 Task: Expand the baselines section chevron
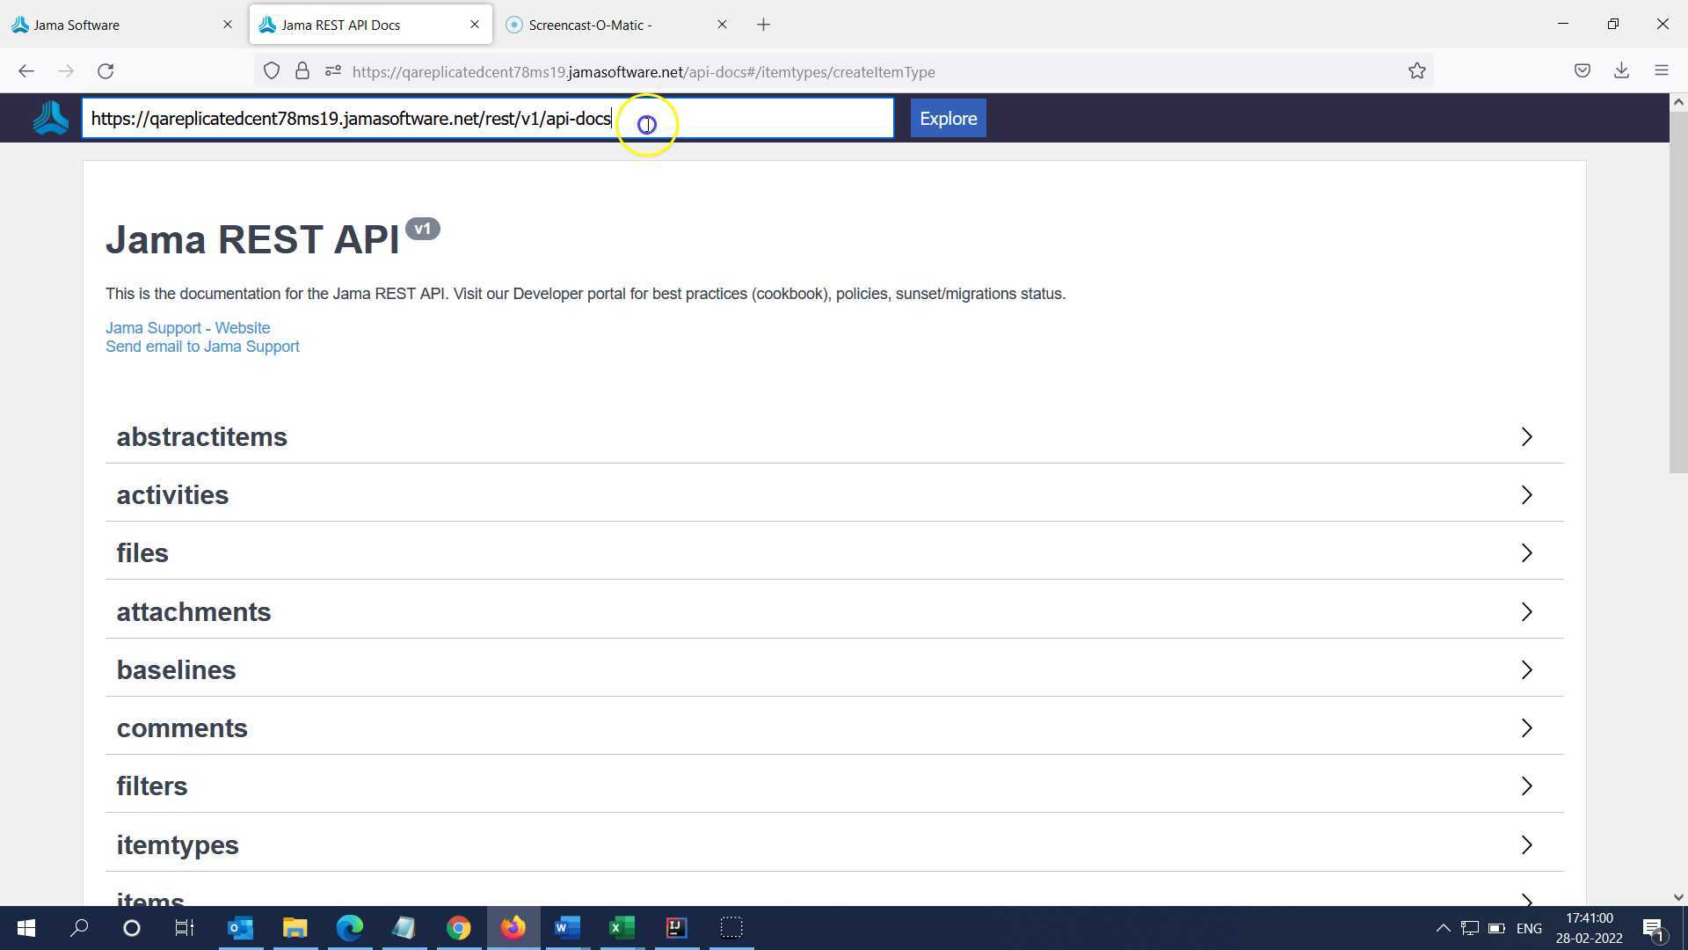pyautogui.click(x=1526, y=669)
